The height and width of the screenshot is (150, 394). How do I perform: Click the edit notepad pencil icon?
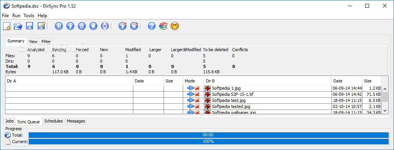41,26
